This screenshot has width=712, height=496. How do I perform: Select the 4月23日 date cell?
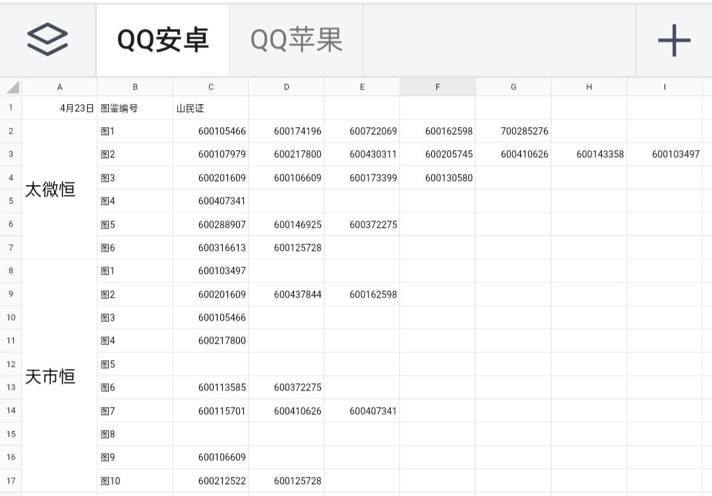click(x=60, y=109)
